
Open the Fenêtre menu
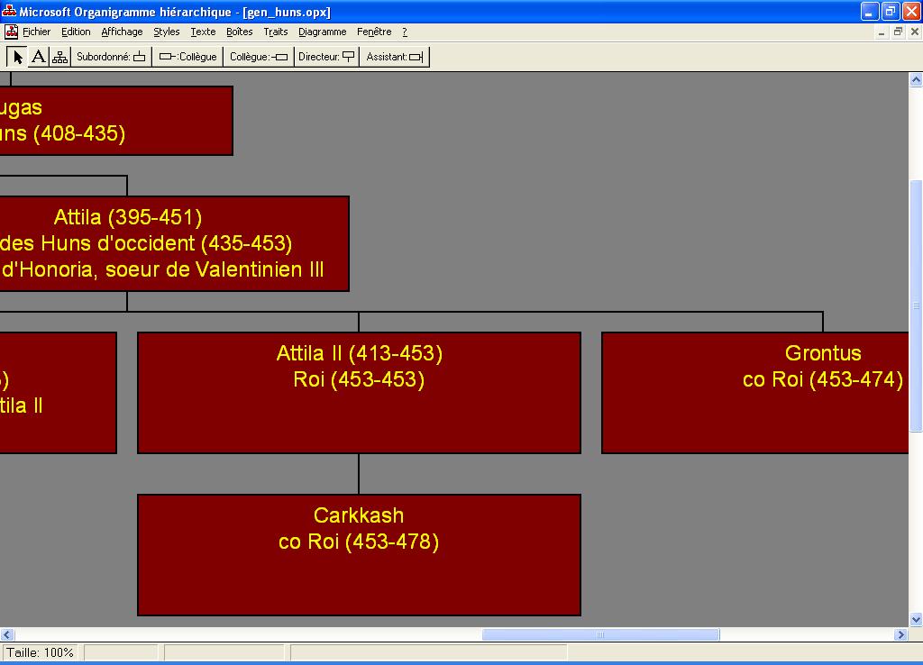tap(374, 32)
